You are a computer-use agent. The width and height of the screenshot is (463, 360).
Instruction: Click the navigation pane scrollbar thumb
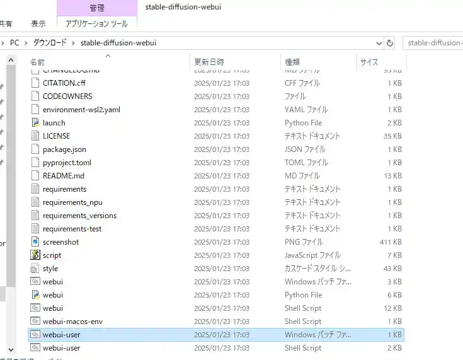[x=11, y=176]
